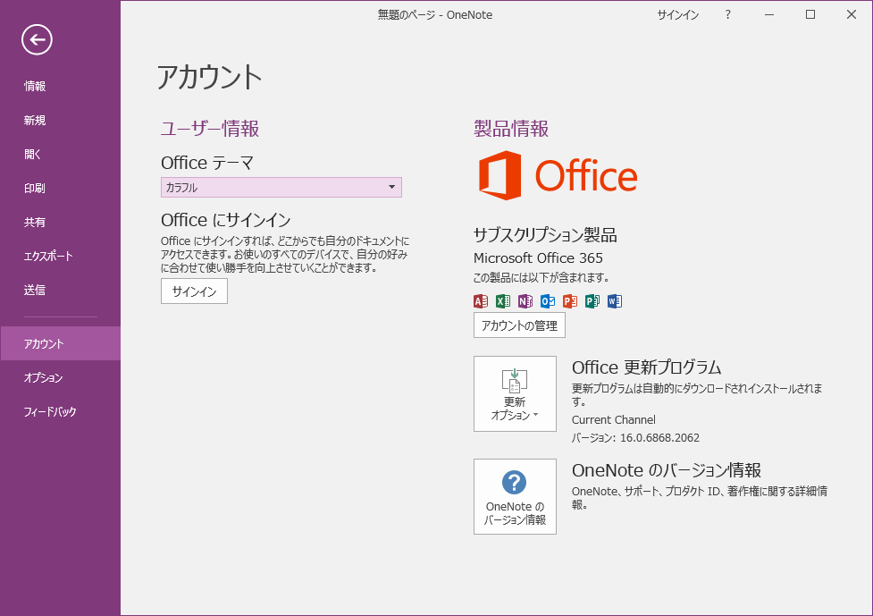Viewport: 873px width, 616px height.
Task: Click the アカウントの管理 button
Action: click(x=519, y=325)
